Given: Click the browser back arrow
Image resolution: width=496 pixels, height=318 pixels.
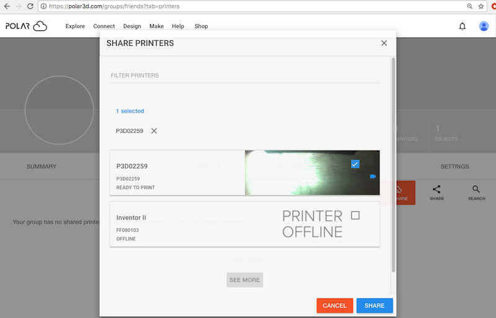Looking at the screenshot, I should [x=7, y=6].
